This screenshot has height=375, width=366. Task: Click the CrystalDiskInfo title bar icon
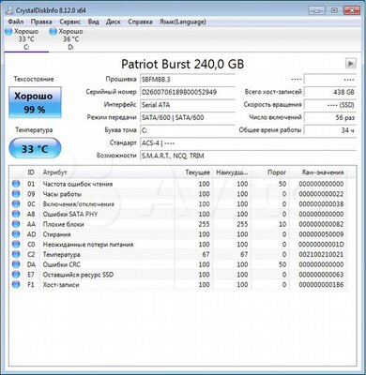click(10, 10)
